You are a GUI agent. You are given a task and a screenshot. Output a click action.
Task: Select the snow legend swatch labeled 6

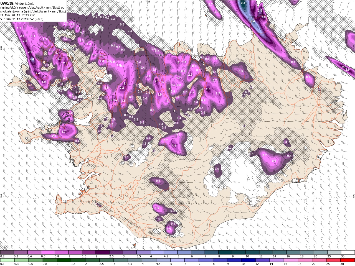pos(198,252)
